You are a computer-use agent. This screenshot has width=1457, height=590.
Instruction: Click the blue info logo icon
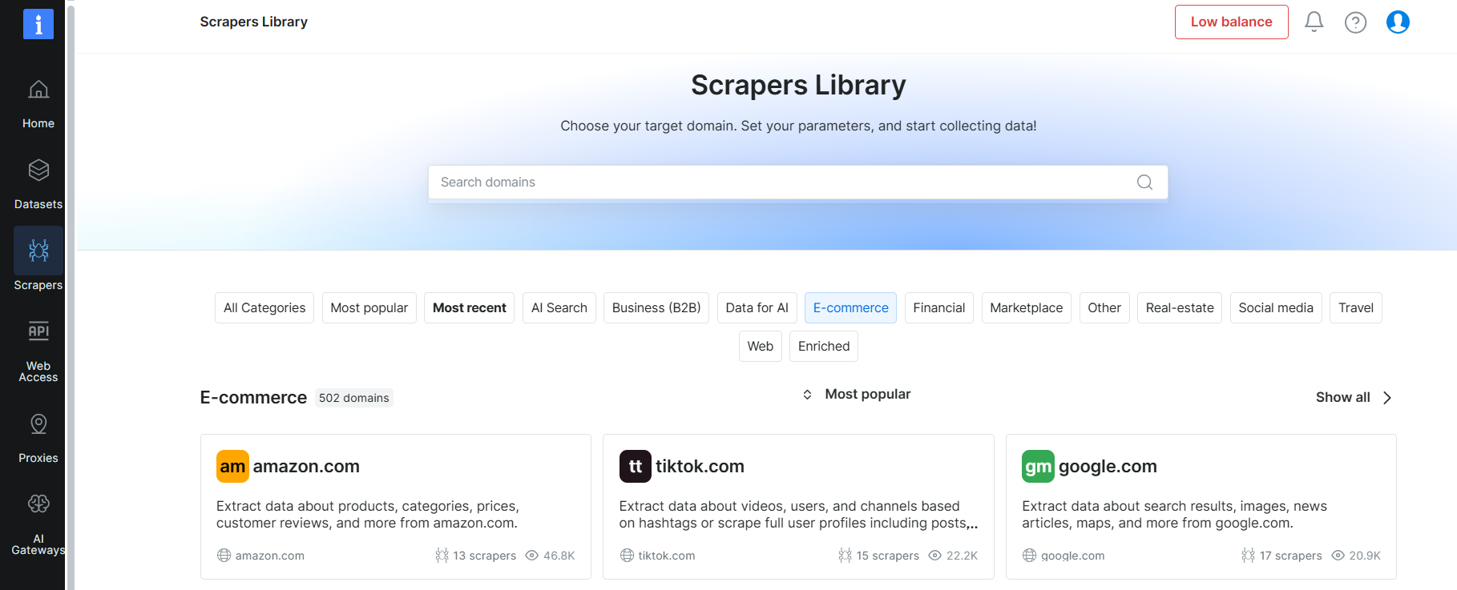(38, 24)
